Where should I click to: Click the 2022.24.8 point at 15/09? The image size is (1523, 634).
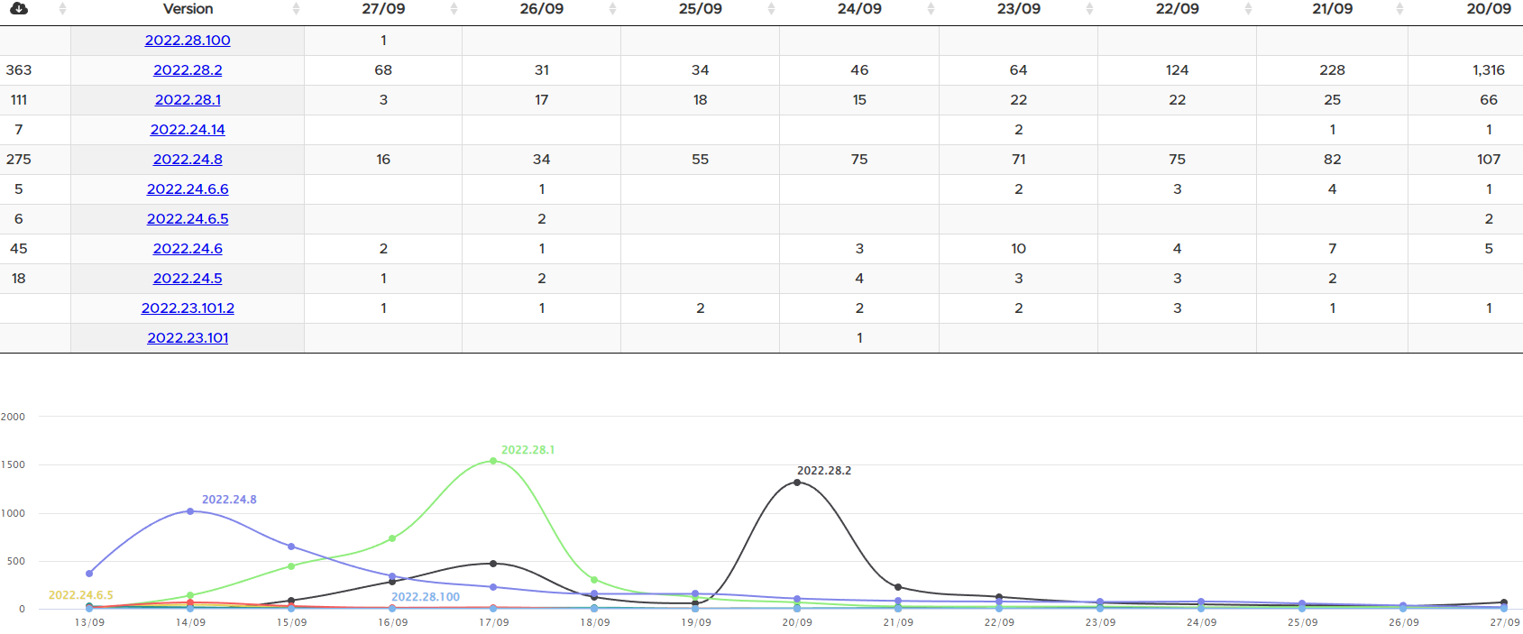click(291, 547)
